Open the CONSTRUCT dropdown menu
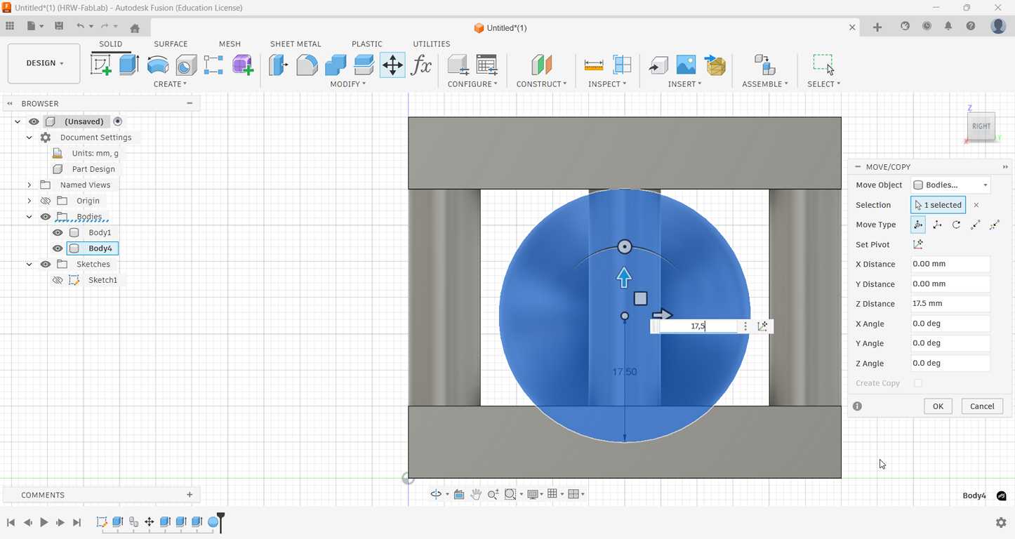The width and height of the screenshot is (1015, 539). click(x=541, y=84)
